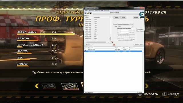The image size is (183, 103).
Task: Open the Изменить menu
Action: (91, 11)
